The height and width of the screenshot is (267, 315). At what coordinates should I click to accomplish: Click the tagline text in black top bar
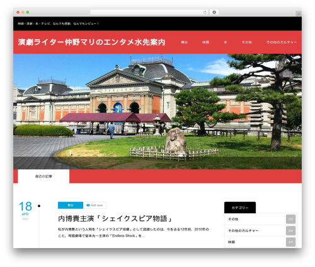point(58,23)
